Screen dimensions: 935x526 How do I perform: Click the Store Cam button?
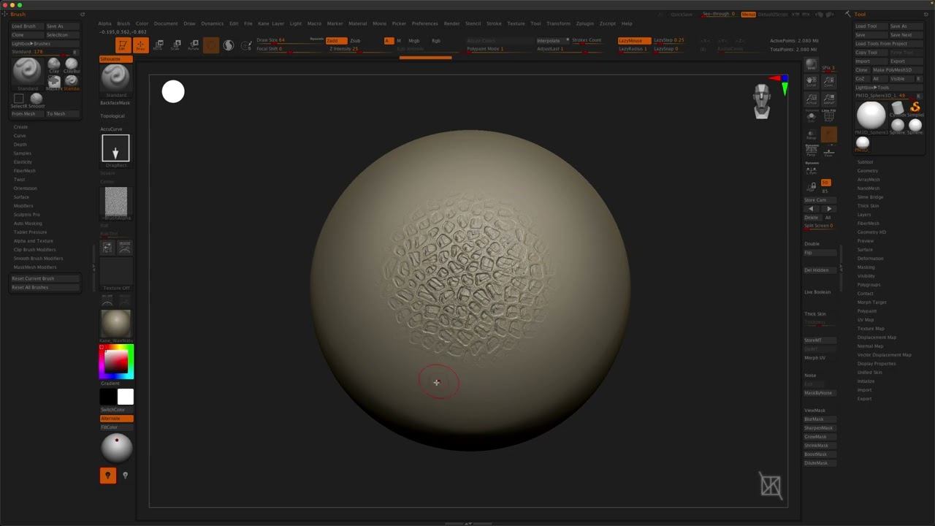819,200
